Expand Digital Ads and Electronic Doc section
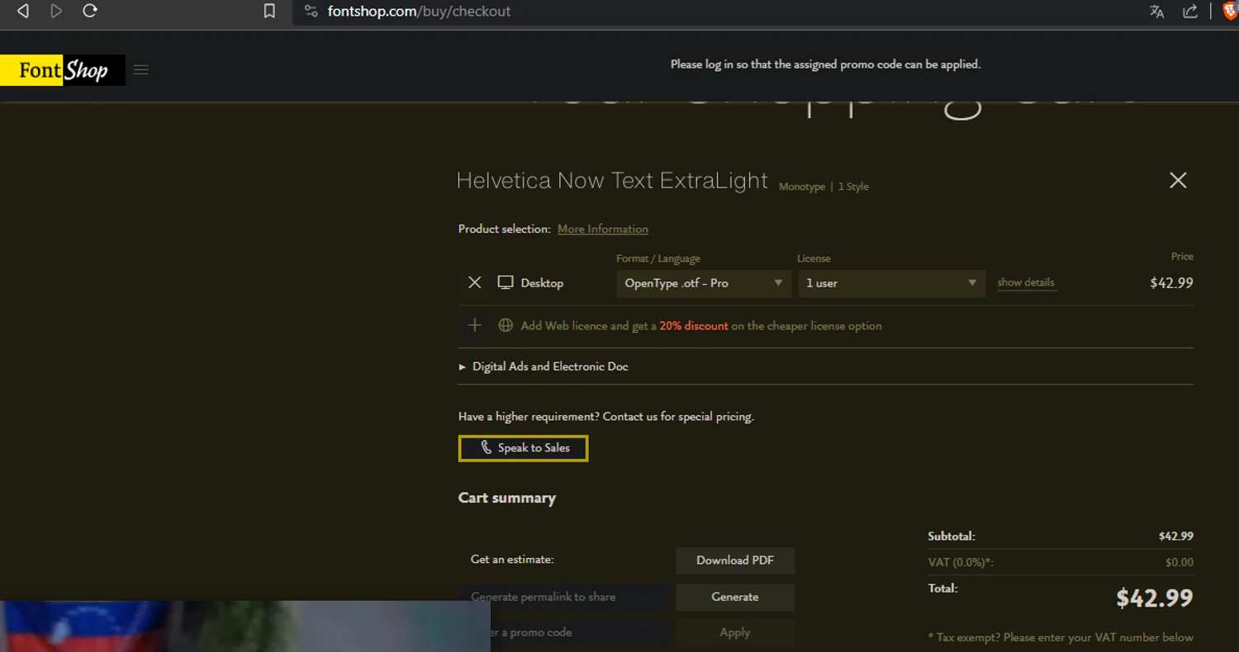The width and height of the screenshot is (1239, 652). pos(544,366)
